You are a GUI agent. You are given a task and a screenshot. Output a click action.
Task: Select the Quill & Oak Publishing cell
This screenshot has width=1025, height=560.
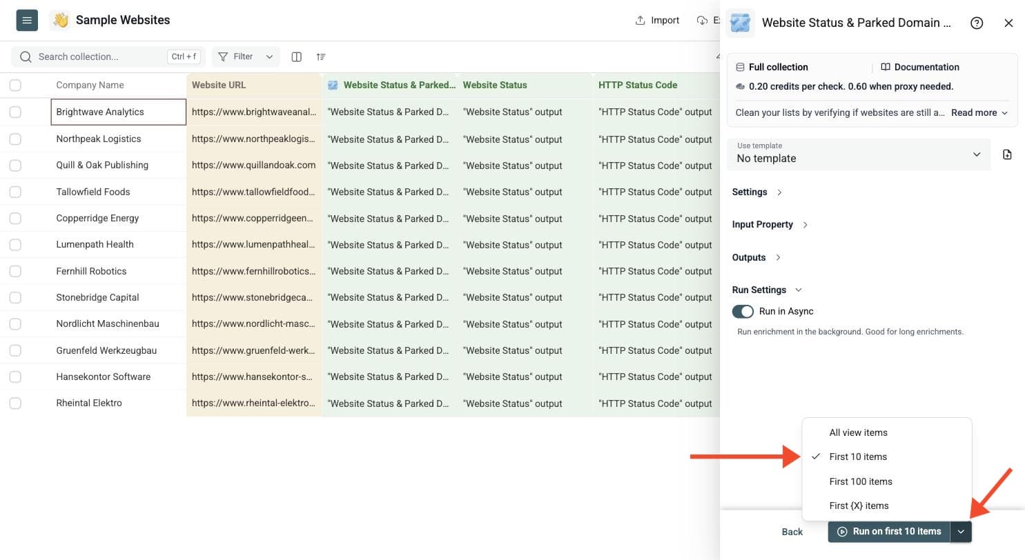(x=119, y=165)
